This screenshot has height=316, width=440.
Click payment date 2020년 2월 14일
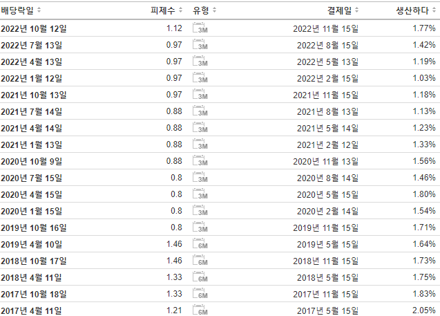coord(327,211)
